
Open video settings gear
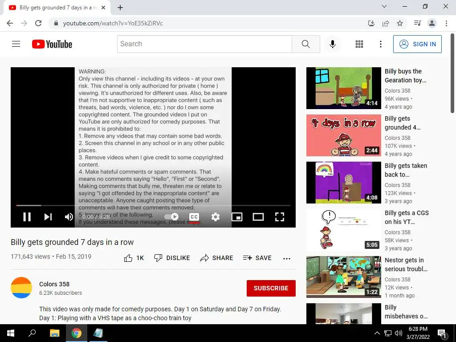tap(216, 217)
